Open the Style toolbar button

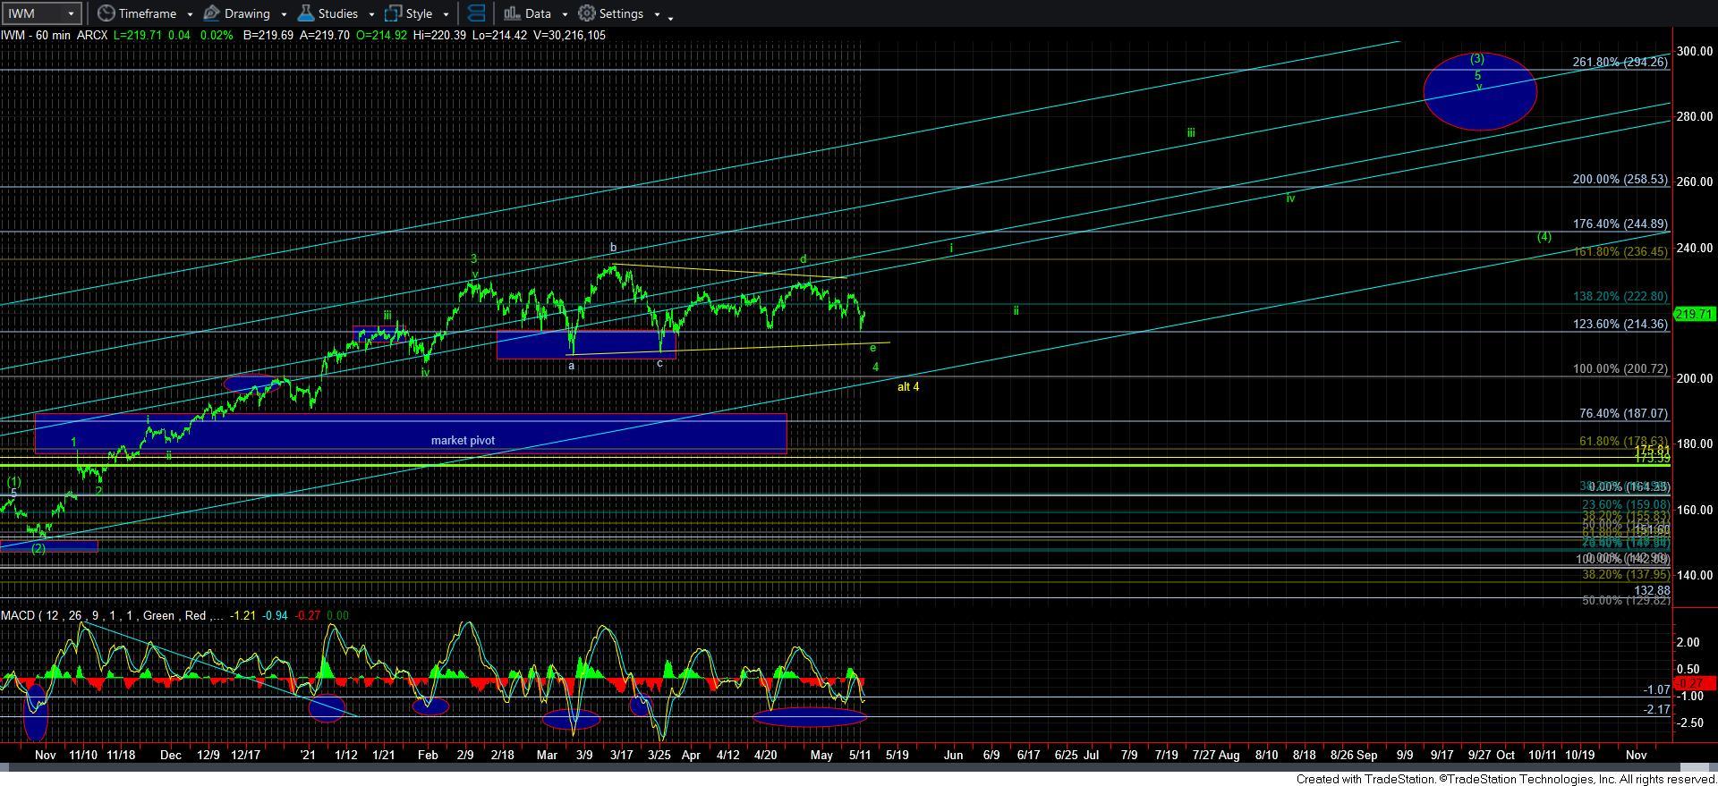click(409, 13)
